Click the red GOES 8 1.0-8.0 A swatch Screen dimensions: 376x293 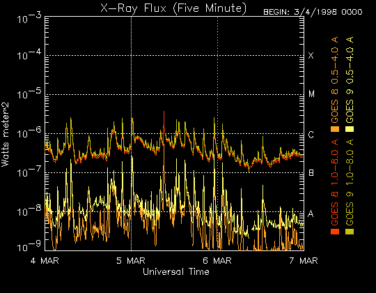(335, 232)
